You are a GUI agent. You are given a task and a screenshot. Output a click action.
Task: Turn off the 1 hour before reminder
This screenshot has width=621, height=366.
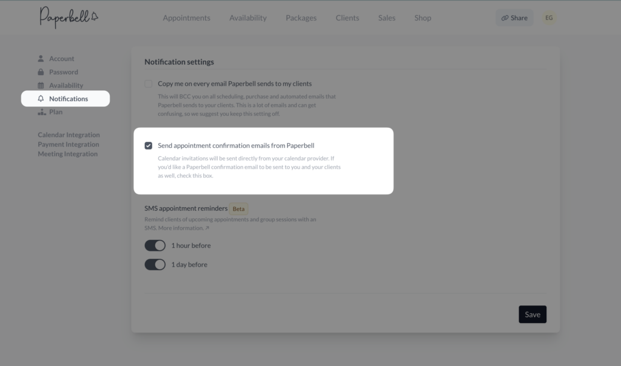click(155, 245)
